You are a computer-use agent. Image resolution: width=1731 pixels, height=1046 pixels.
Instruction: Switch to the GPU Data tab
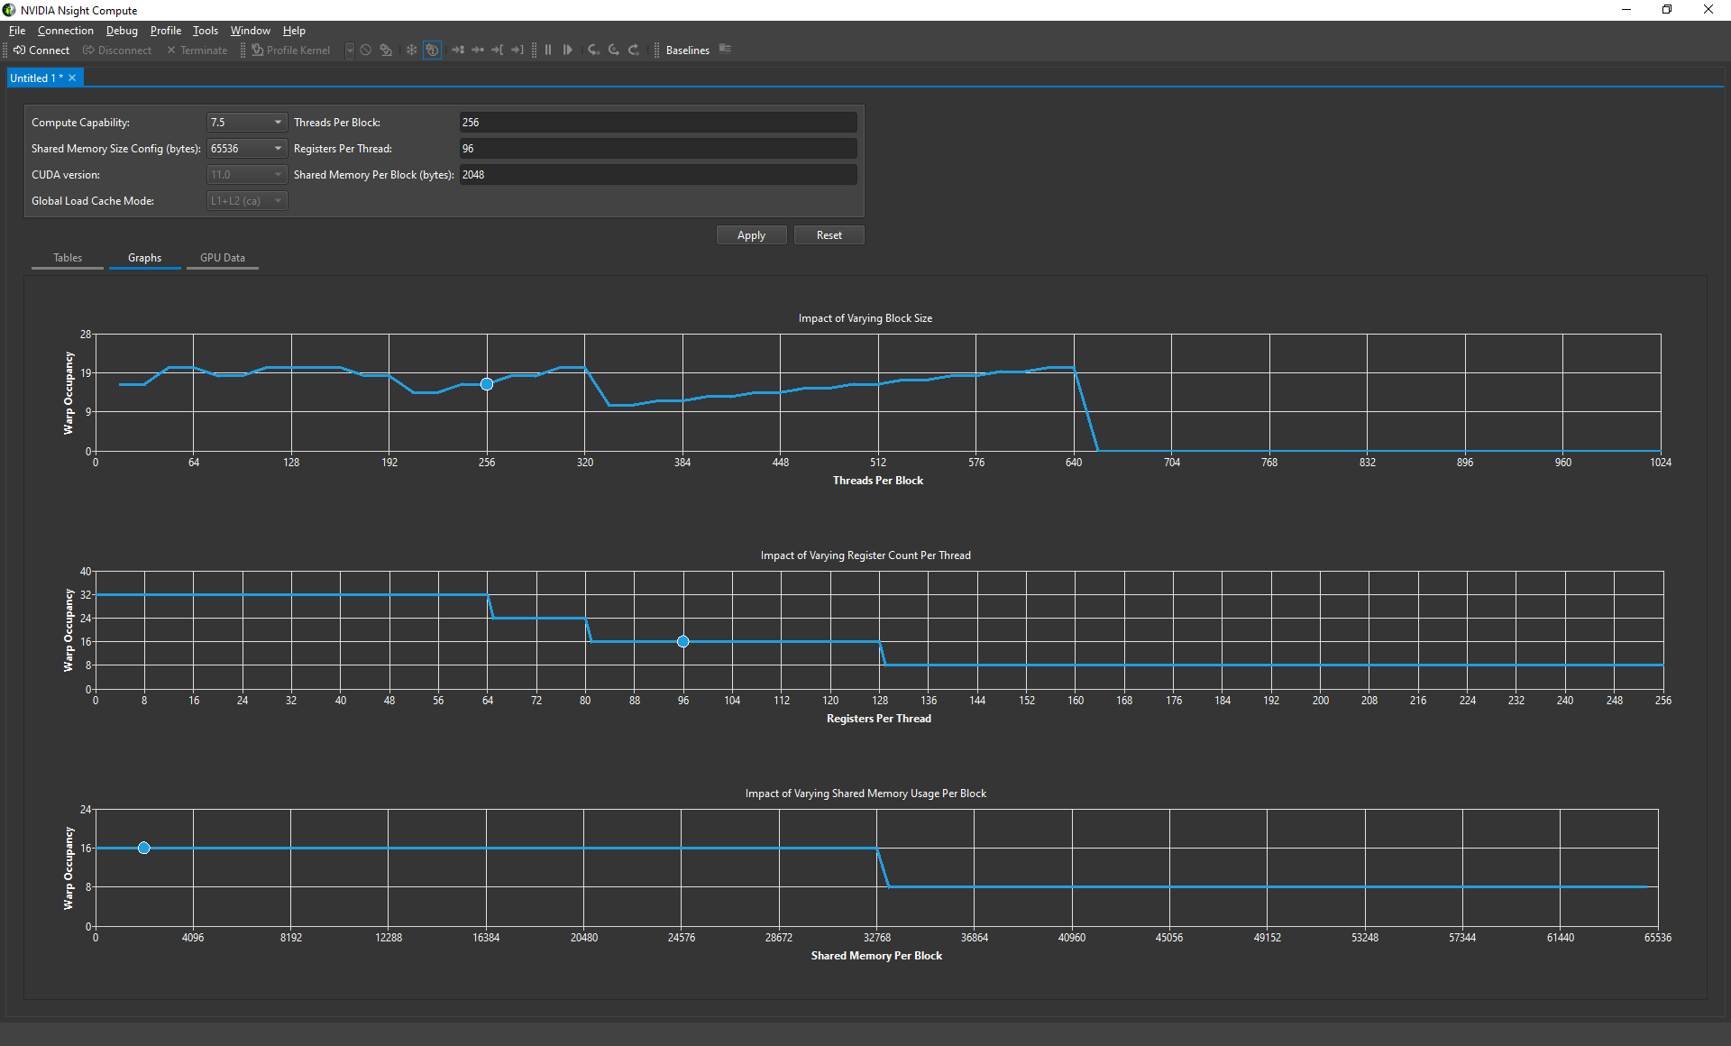(223, 258)
